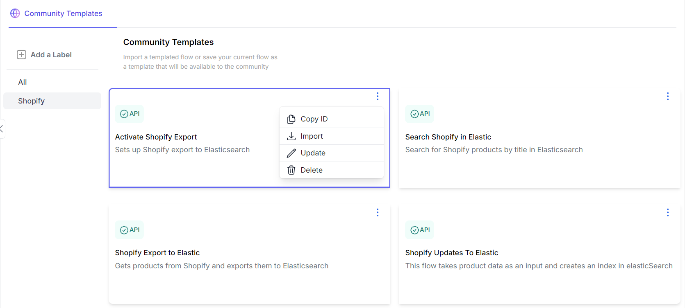
Task: Select the Shopify Export to Elastic card title
Action: 157,253
